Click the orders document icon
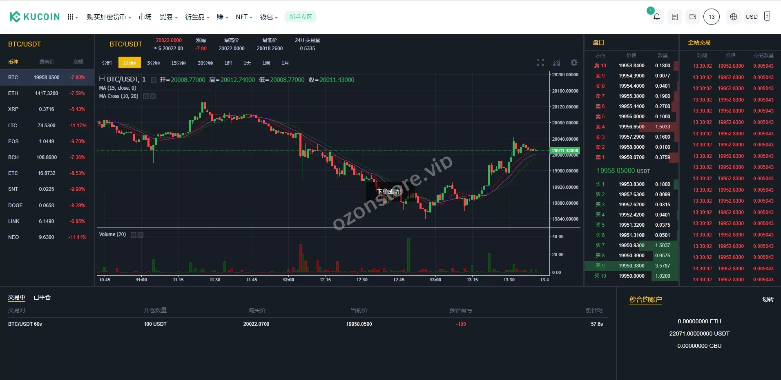Viewport: 781px width, 380px height. [x=675, y=17]
